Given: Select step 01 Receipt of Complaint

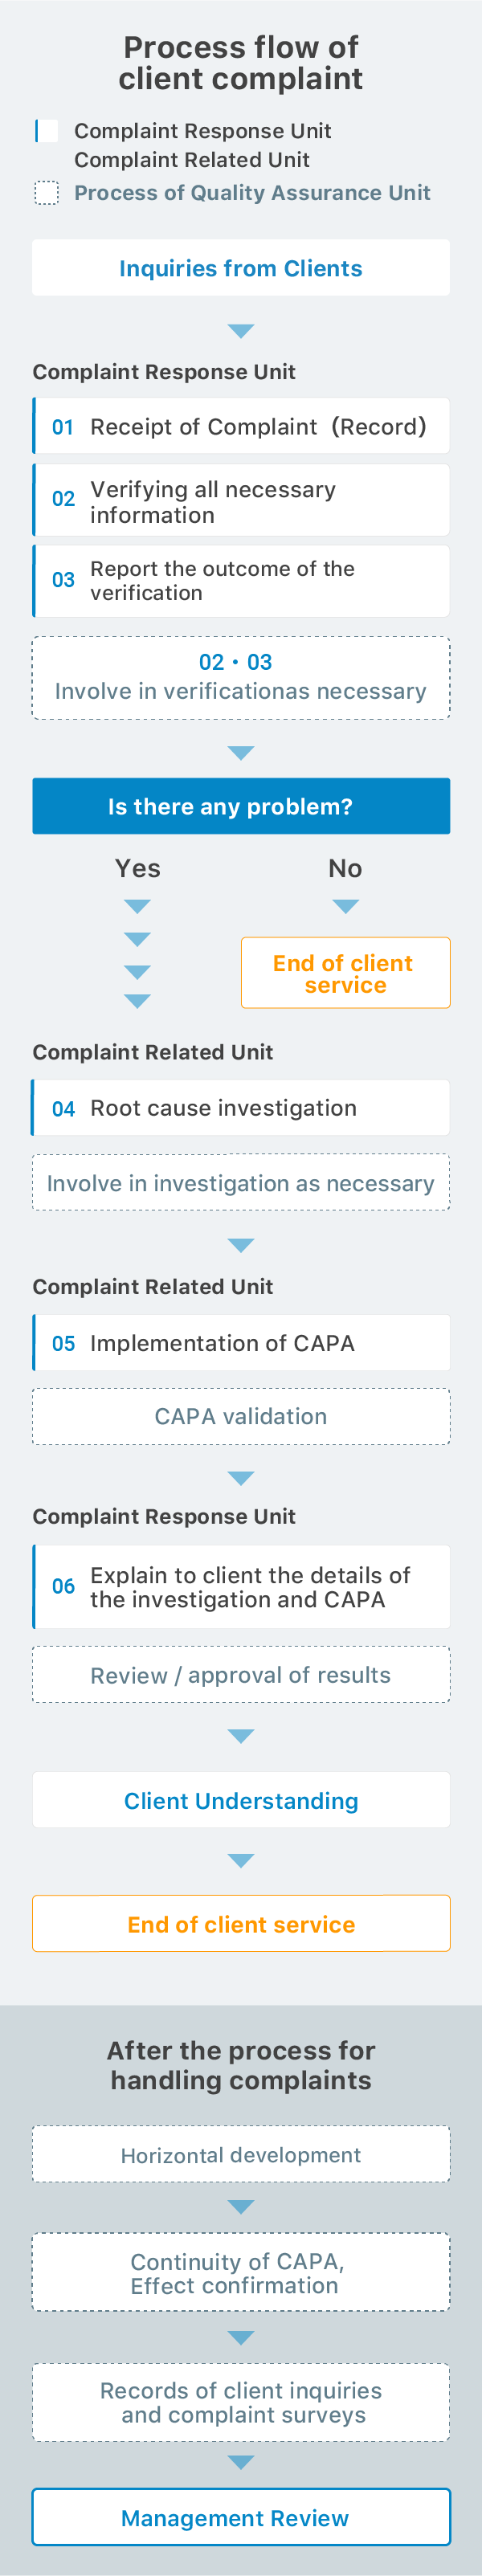Looking at the screenshot, I should coord(241,427).
